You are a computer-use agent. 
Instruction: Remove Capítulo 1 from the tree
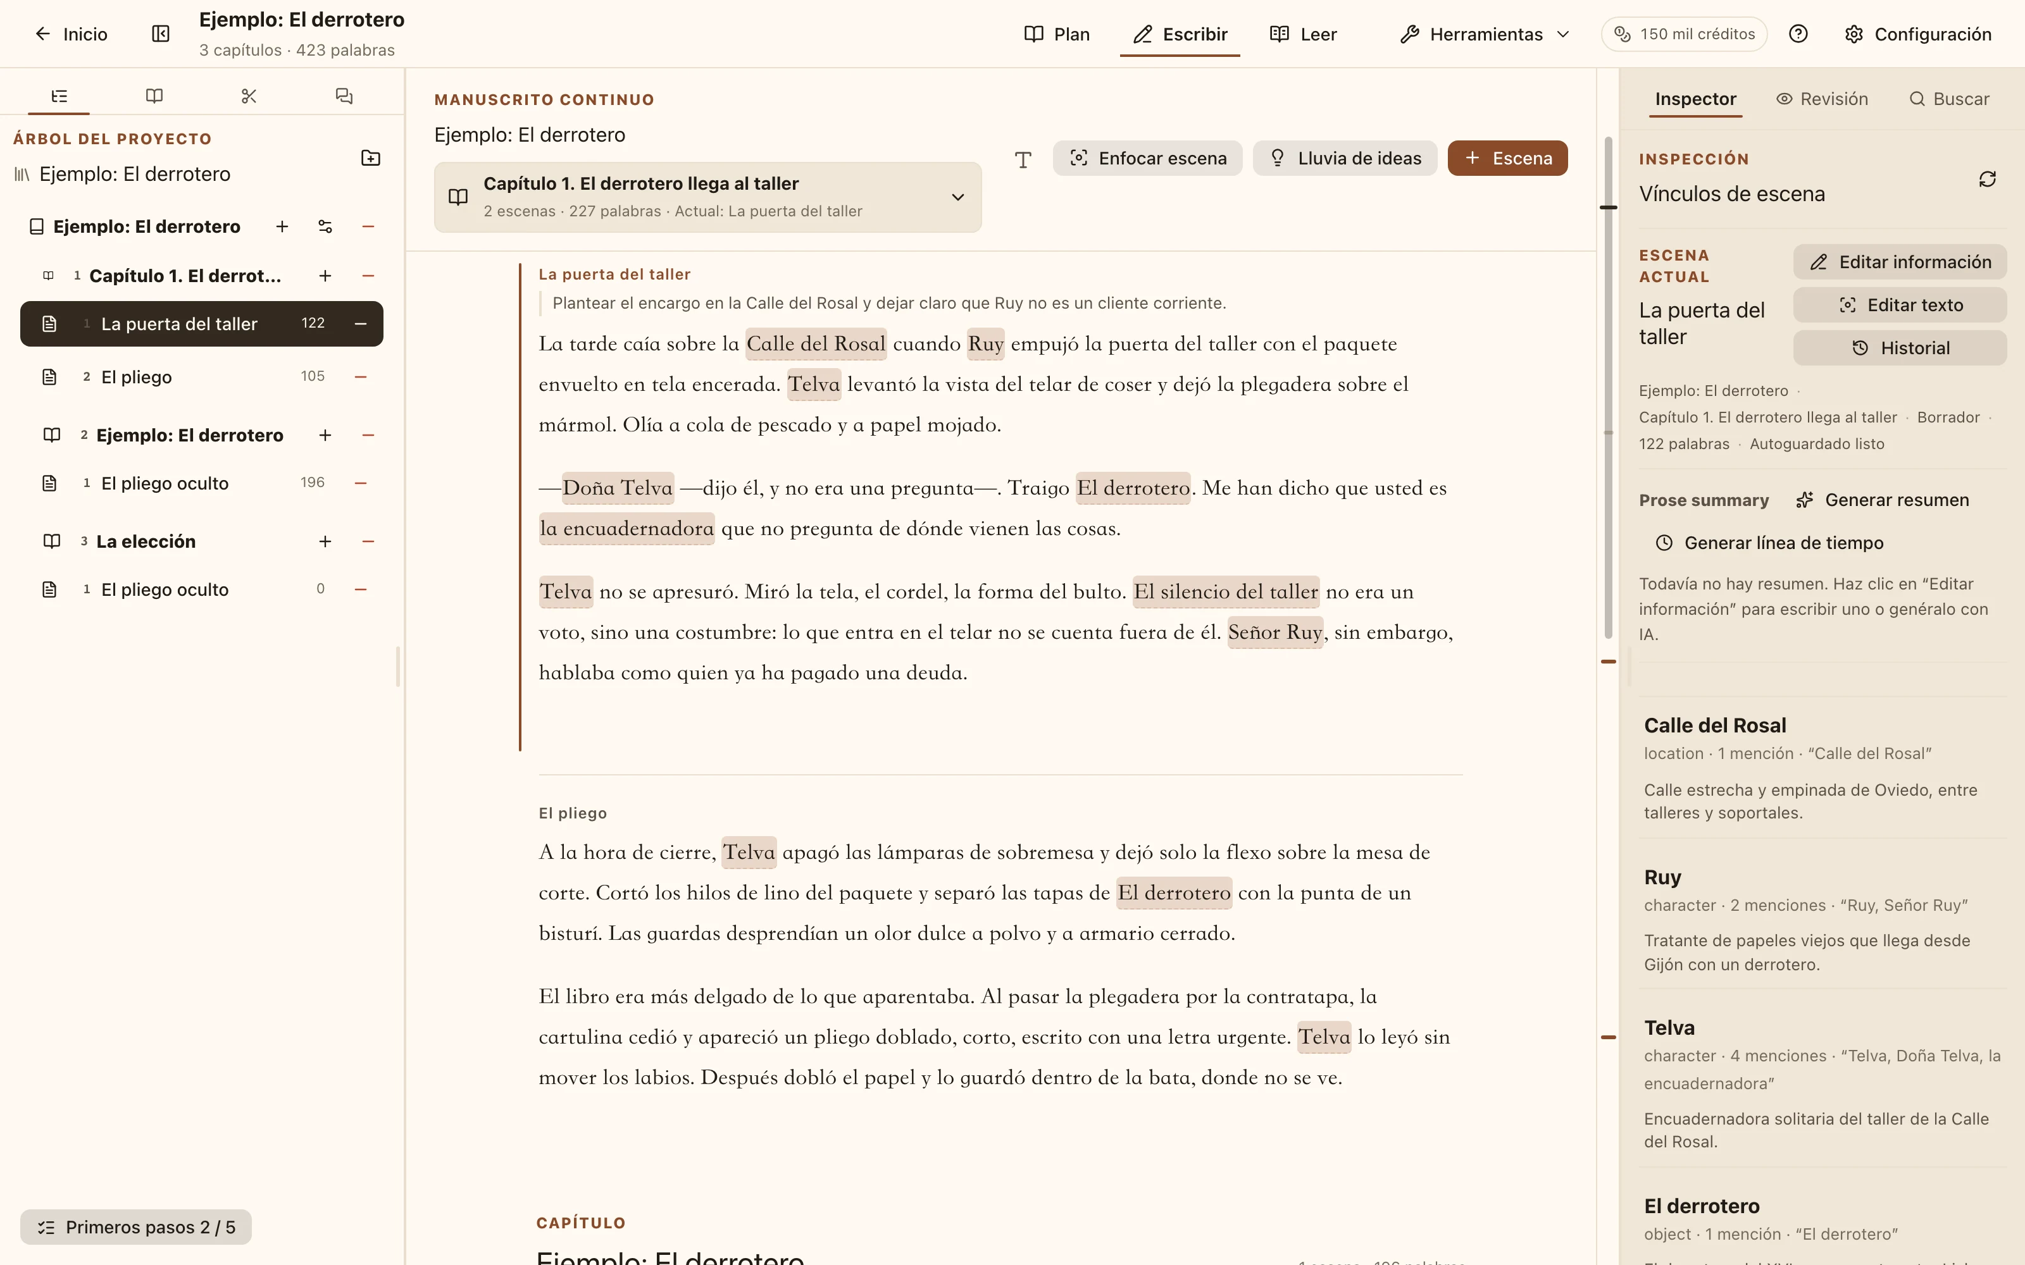[x=368, y=276]
